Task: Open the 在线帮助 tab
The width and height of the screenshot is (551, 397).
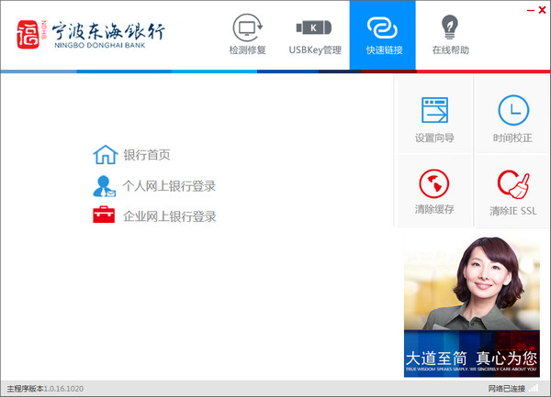Action: click(x=450, y=35)
